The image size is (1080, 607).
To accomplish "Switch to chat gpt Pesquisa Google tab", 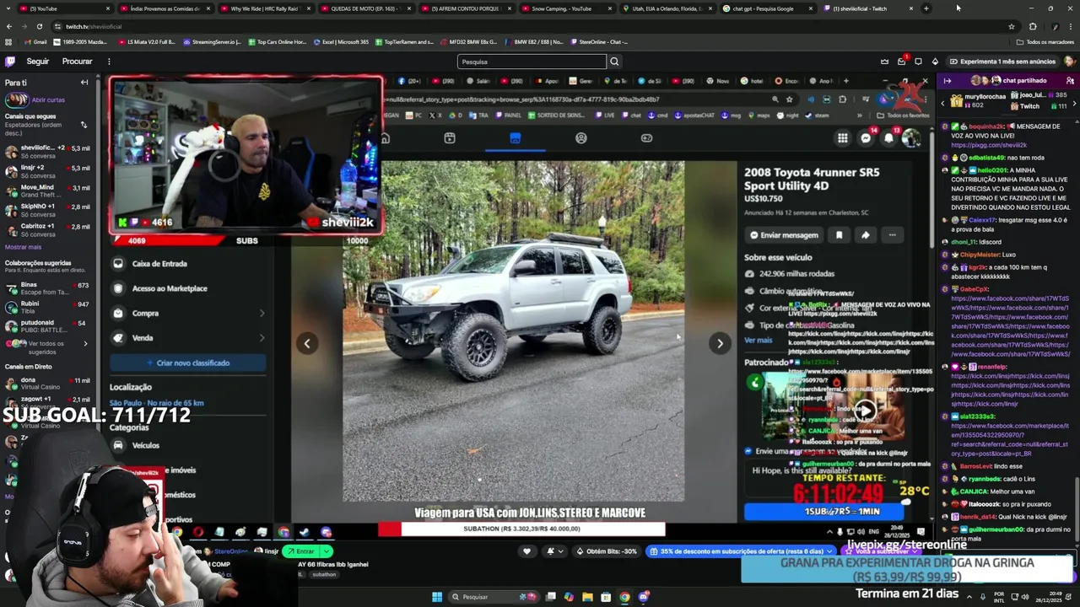I will [766, 8].
